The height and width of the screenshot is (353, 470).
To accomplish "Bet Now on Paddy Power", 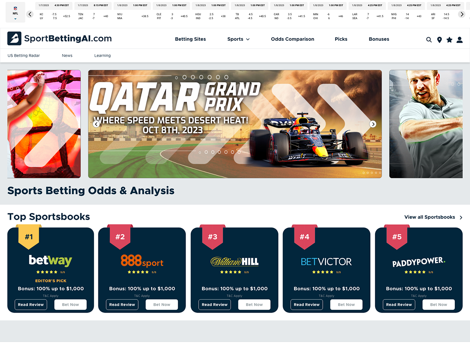I will click(439, 305).
